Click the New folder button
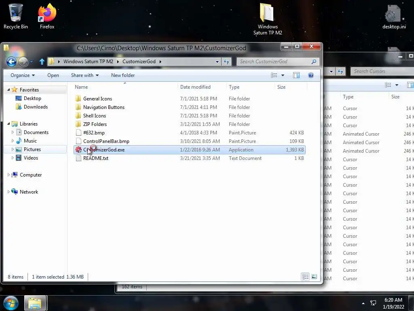 click(x=123, y=75)
